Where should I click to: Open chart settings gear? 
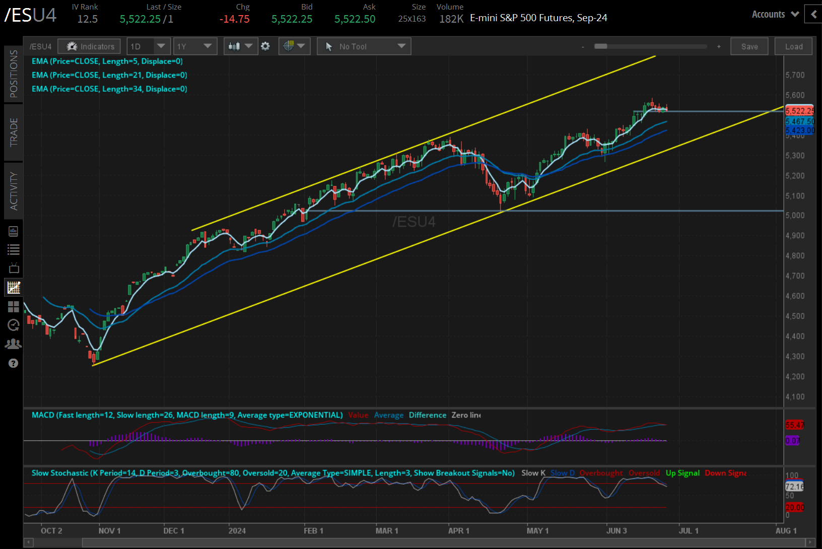coord(265,46)
